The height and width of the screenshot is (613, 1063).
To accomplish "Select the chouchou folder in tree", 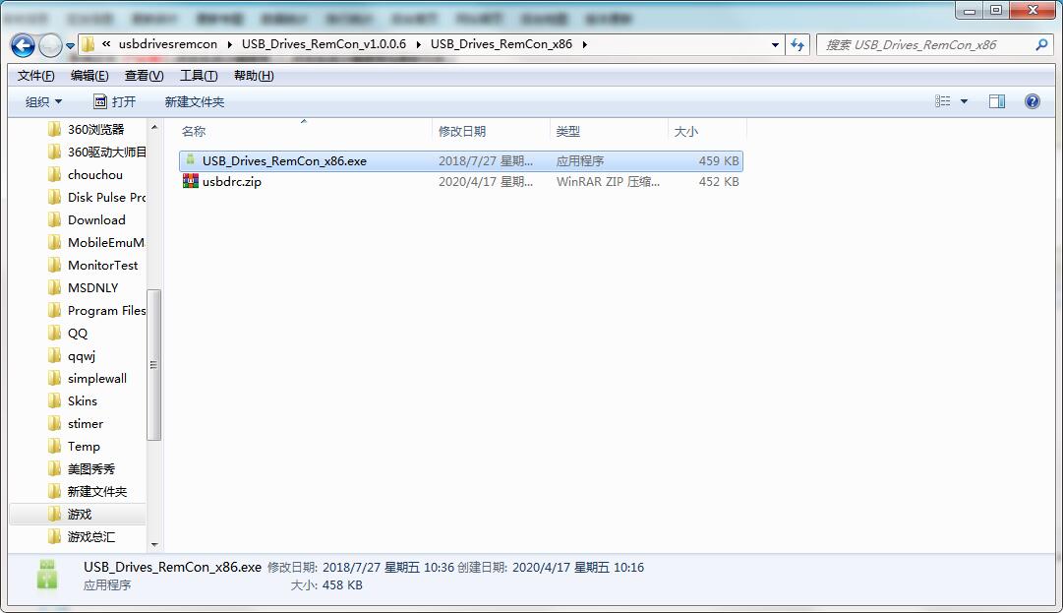I will (95, 175).
